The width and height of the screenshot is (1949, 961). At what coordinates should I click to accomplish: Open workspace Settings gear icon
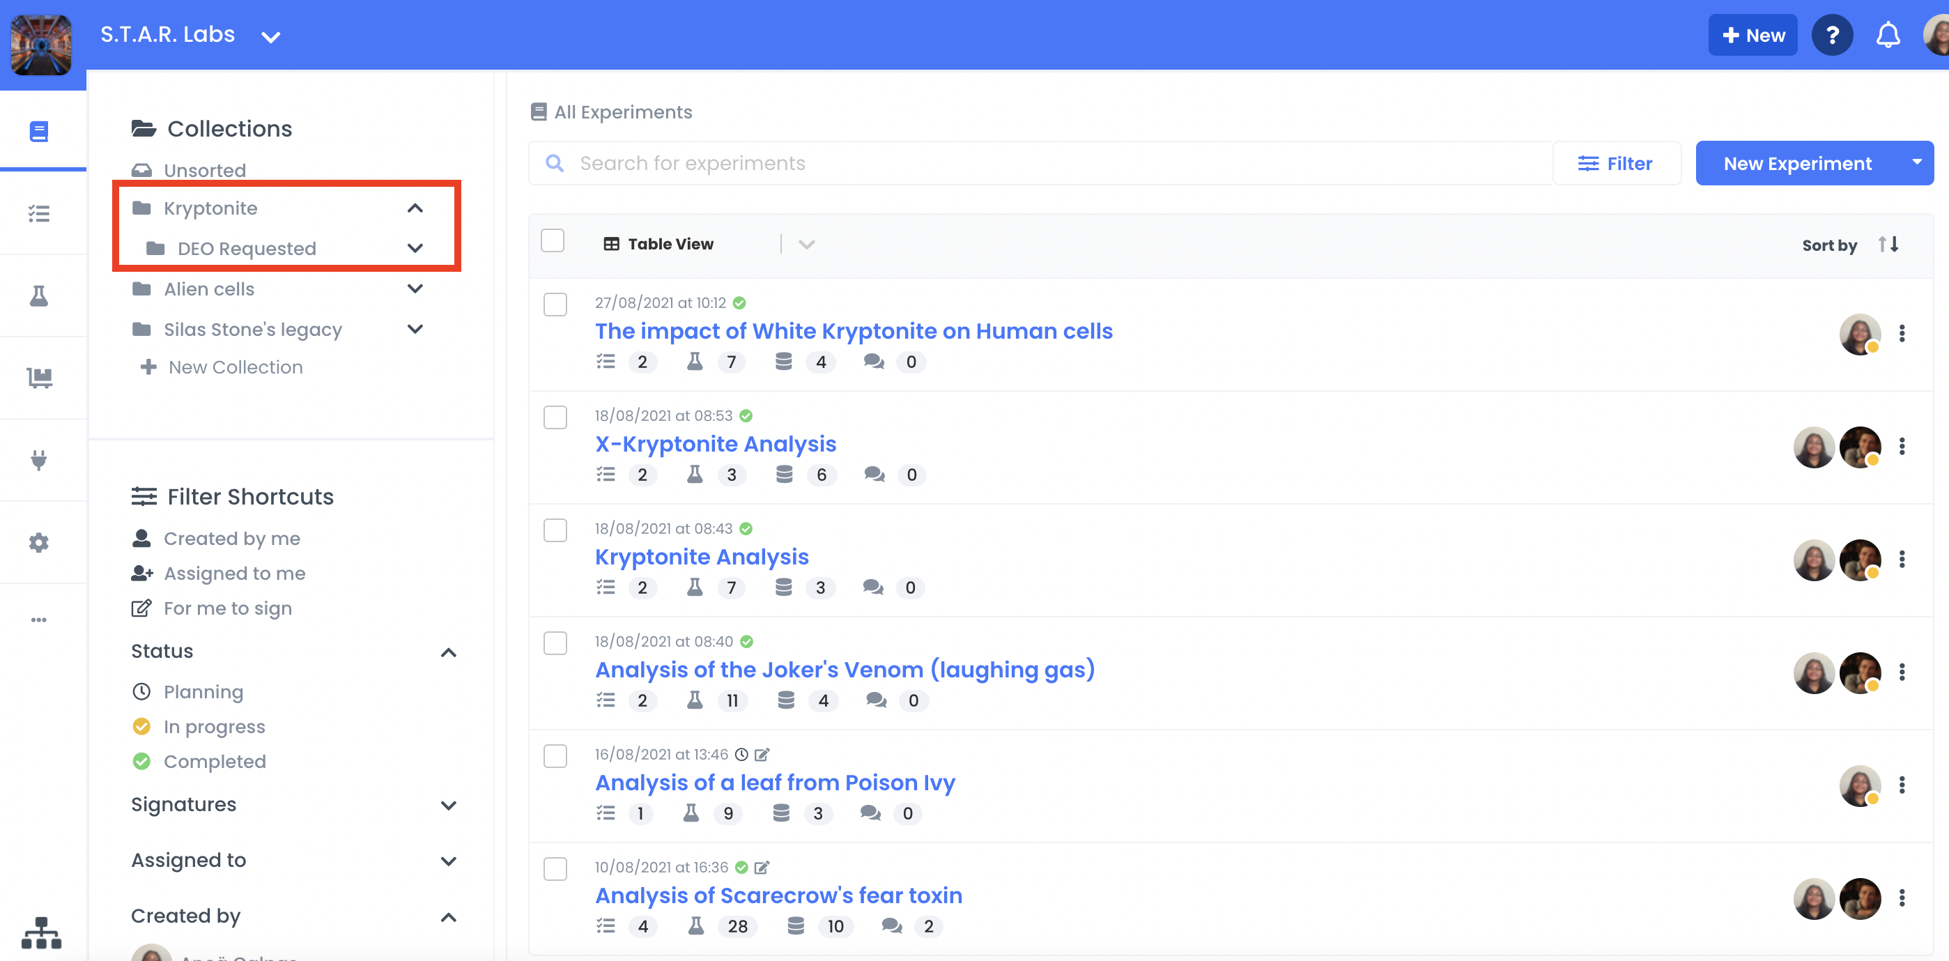[x=38, y=543]
